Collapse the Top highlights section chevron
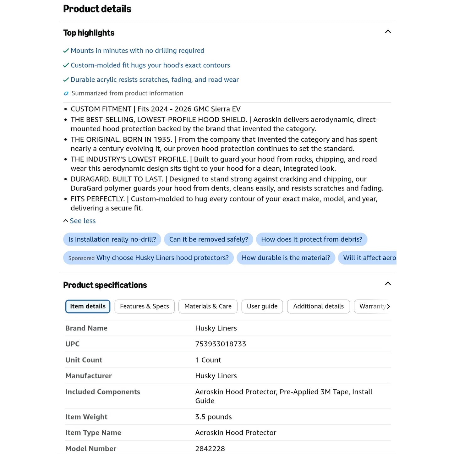The height and width of the screenshot is (454, 454). click(x=388, y=31)
